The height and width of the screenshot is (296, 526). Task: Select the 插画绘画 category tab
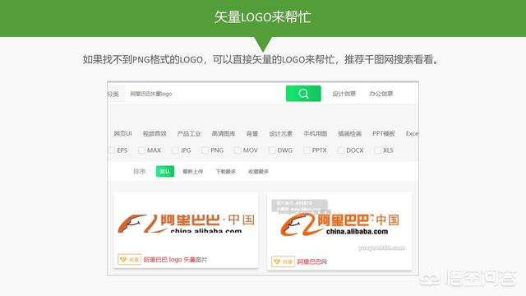349,133
